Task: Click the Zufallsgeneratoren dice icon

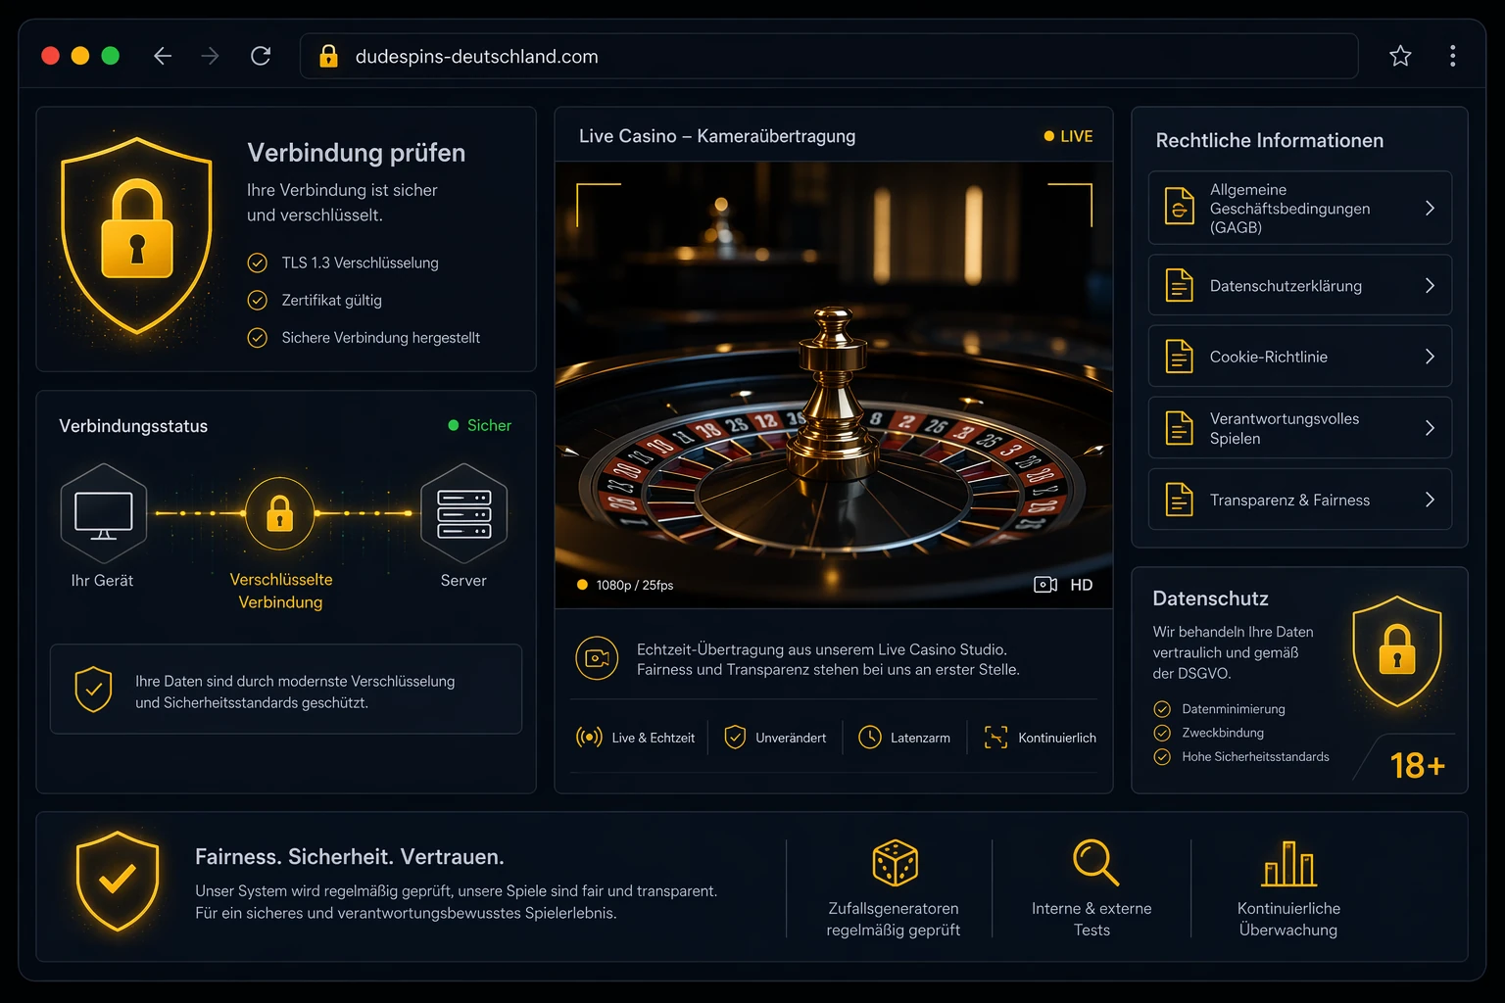Action: click(x=895, y=863)
